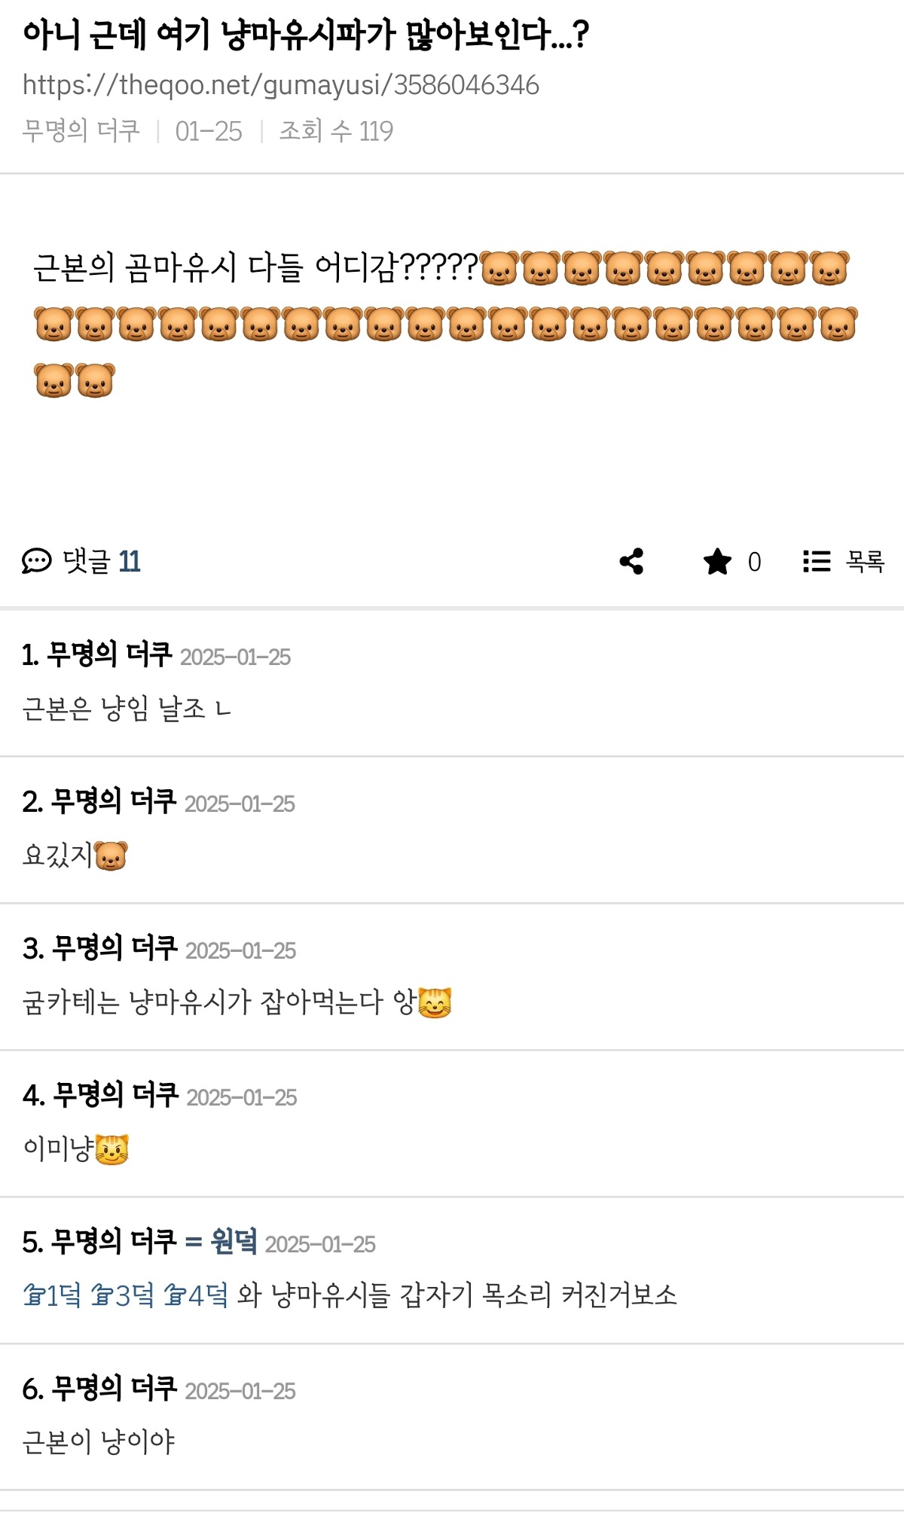Click the 목록 text button
Viewport: 904px width, 1531px height.
pos(865,561)
